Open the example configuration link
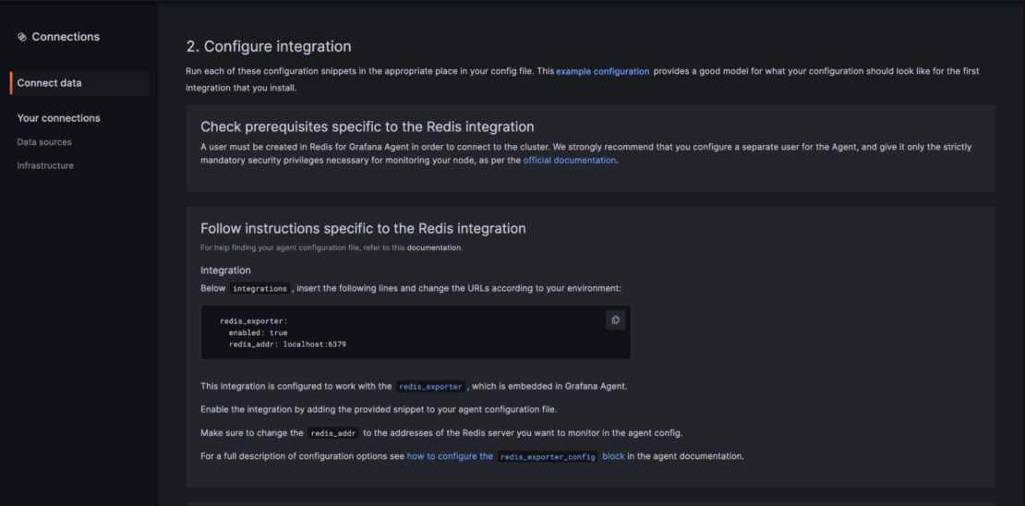This screenshot has height=506, width=1025. click(602, 71)
